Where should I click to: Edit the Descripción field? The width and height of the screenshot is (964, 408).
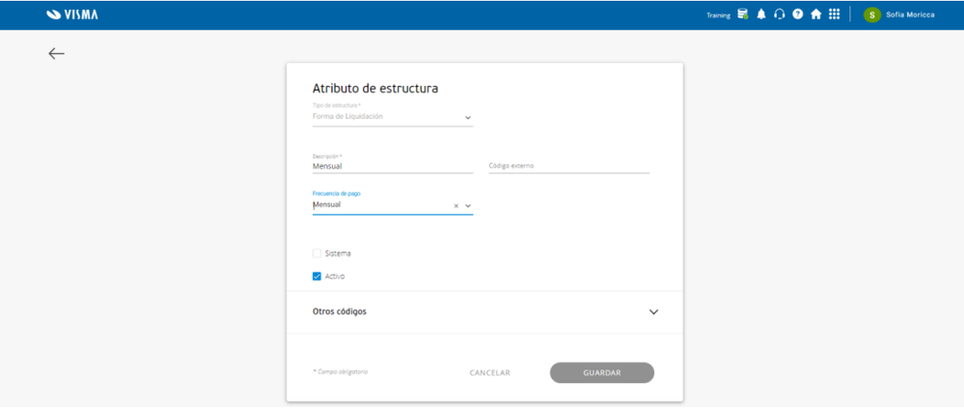pyautogui.click(x=393, y=166)
